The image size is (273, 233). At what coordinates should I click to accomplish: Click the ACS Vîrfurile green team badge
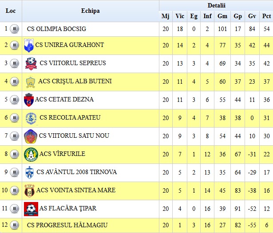(30, 154)
